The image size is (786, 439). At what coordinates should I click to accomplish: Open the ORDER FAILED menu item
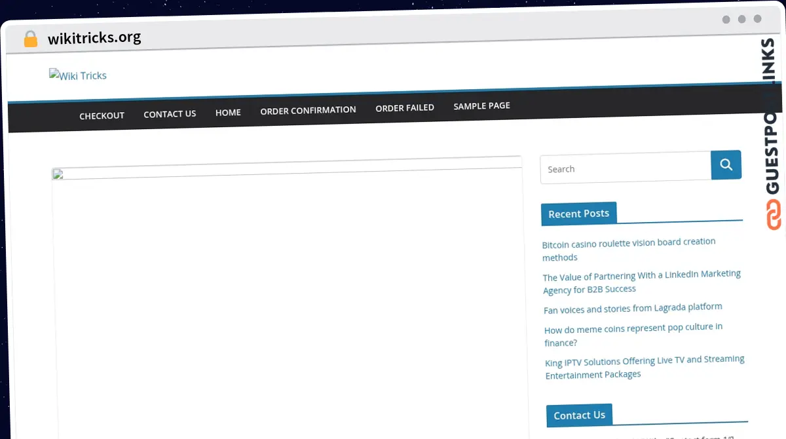click(405, 107)
